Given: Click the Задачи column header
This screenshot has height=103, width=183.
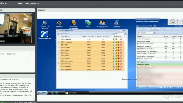Looking at the screenshot, I should point(149,36).
